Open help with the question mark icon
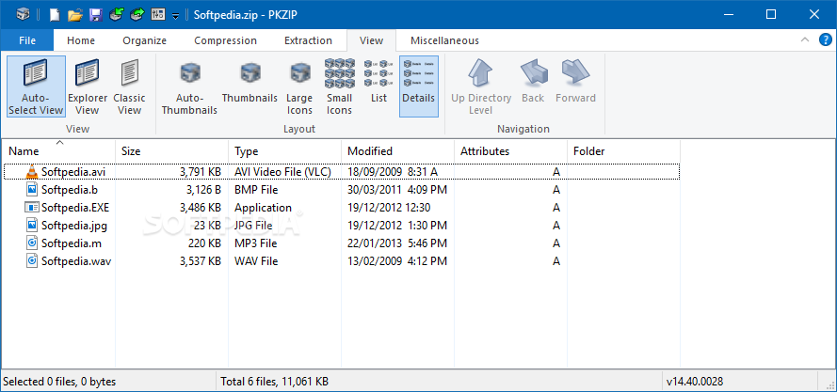The width and height of the screenshot is (837, 392). coord(826,40)
